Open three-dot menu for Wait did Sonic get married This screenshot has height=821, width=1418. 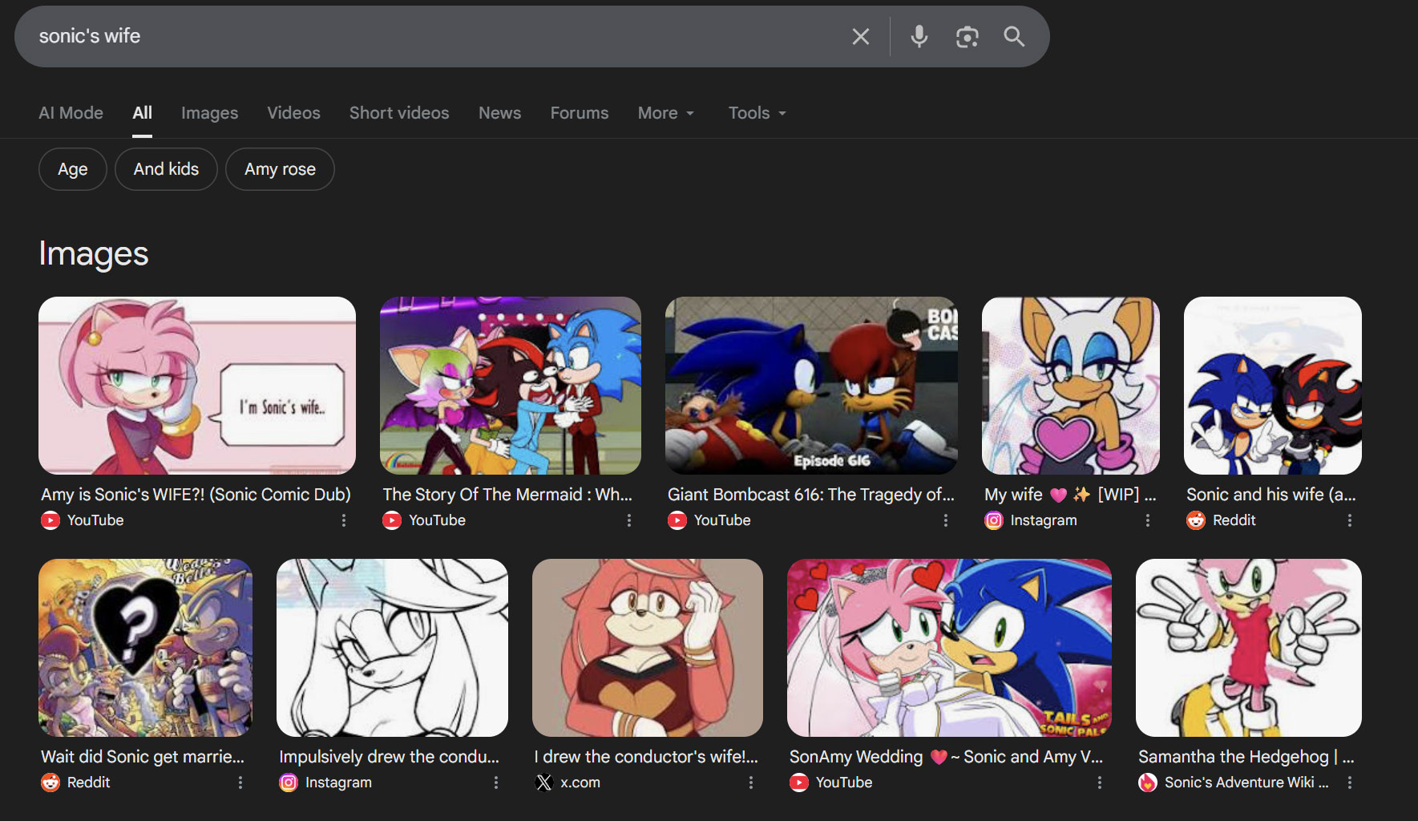pos(240,783)
